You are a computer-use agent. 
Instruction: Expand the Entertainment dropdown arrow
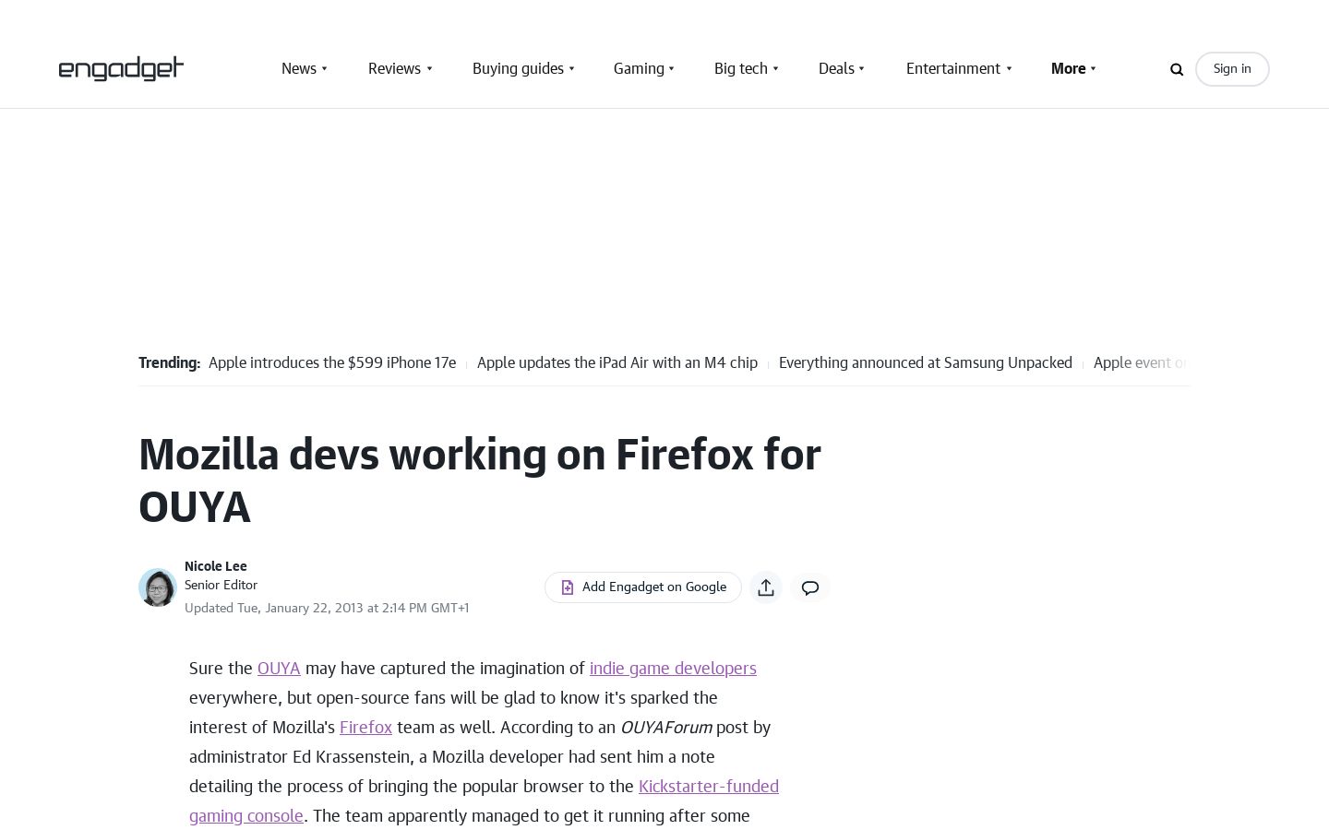coord(1009,68)
